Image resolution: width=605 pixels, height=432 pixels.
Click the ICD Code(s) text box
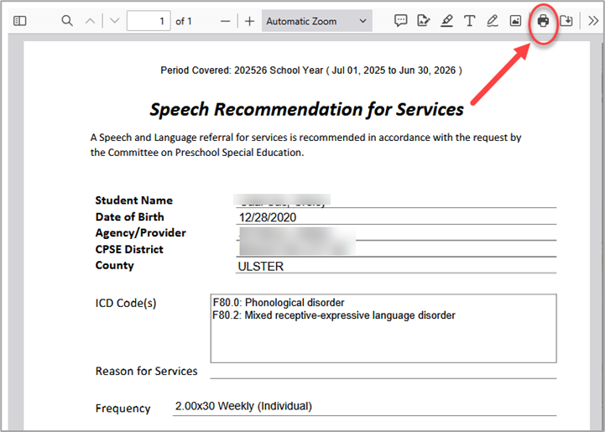[383, 328]
